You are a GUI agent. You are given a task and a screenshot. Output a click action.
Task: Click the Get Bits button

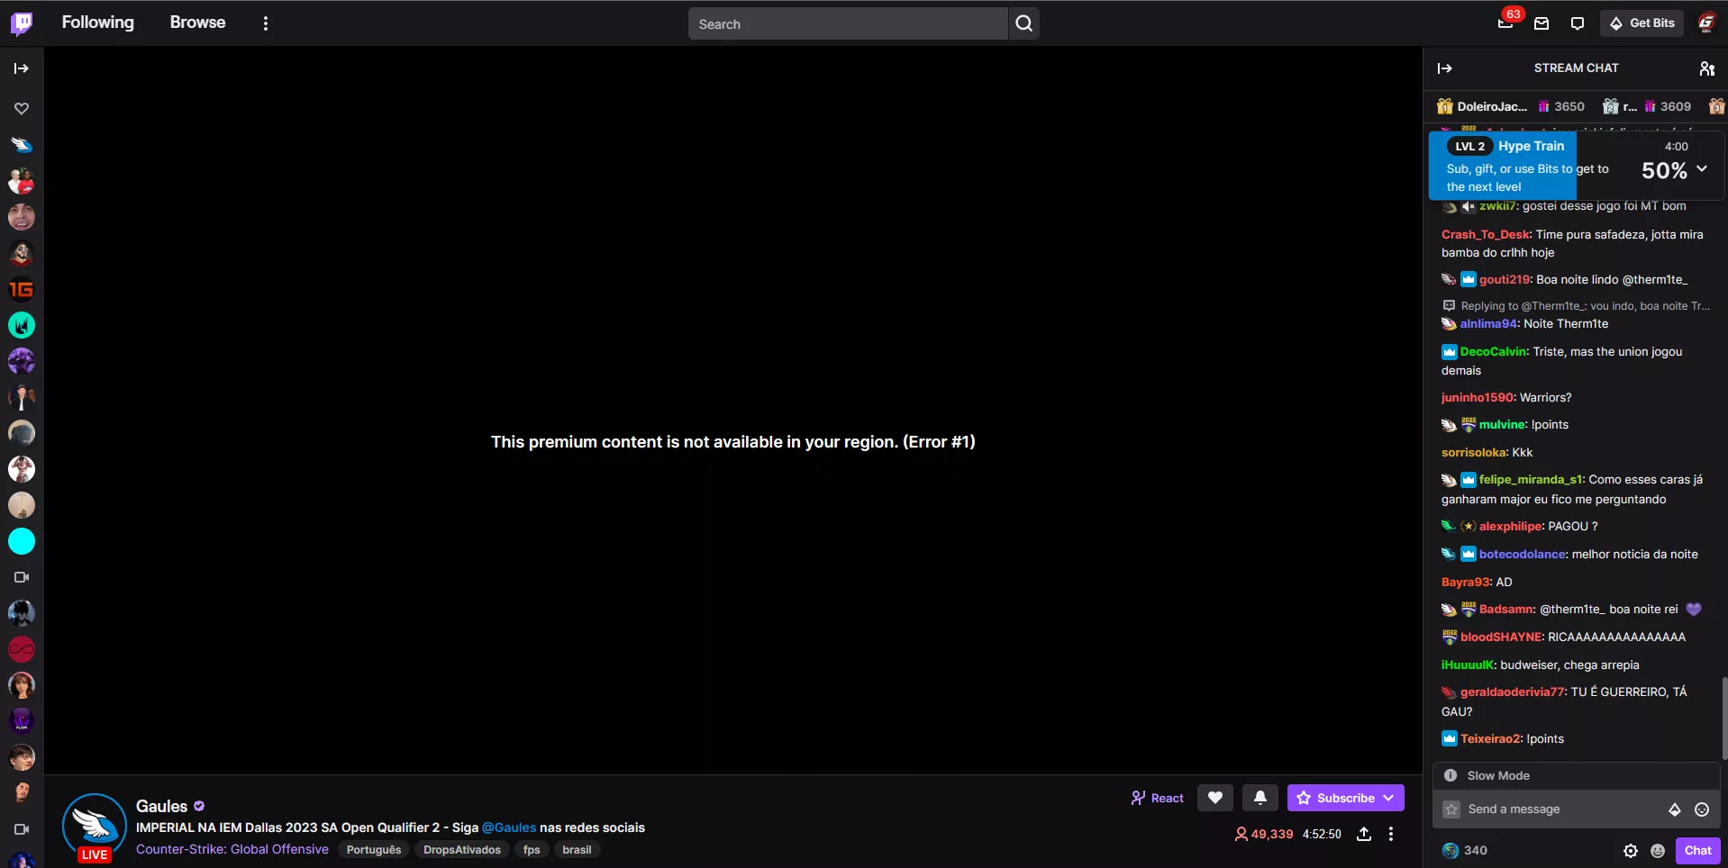click(x=1642, y=23)
